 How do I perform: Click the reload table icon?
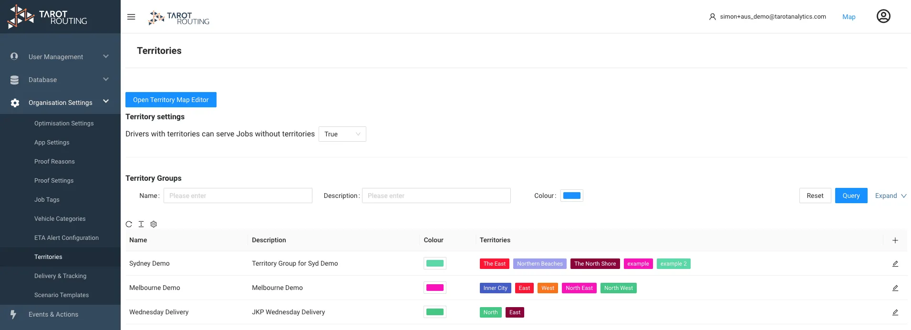[x=129, y=224]
